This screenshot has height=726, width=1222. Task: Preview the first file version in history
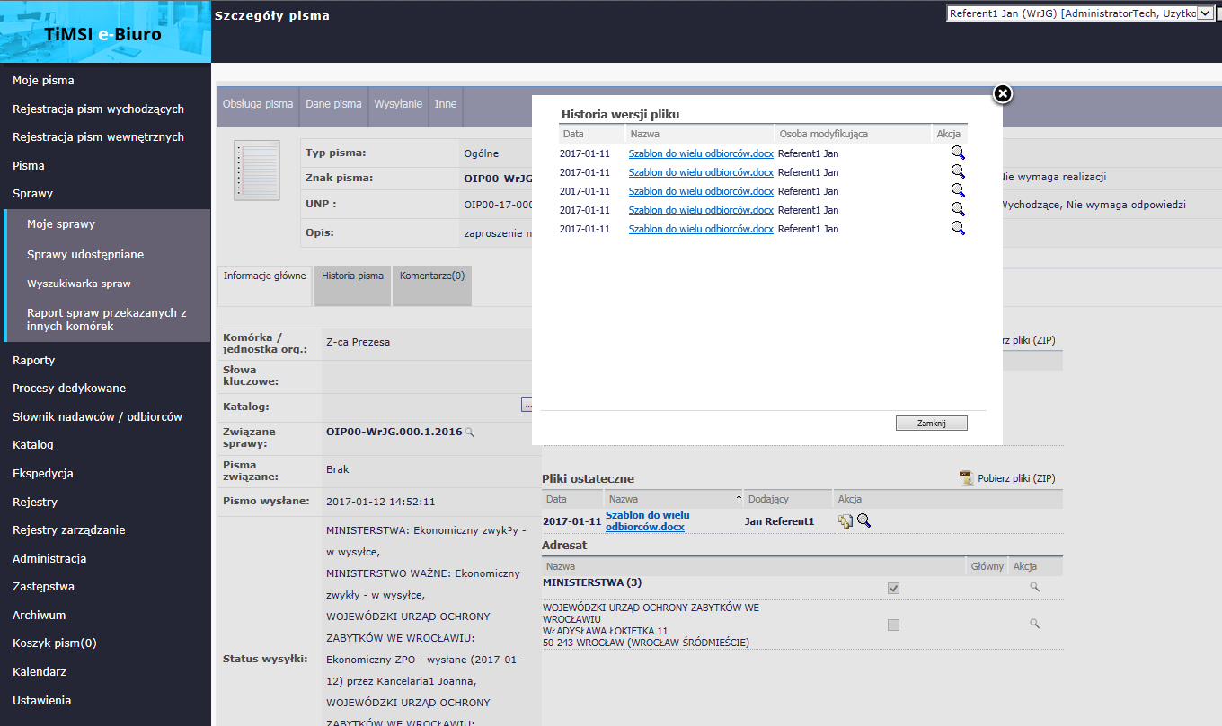point(958,153)
